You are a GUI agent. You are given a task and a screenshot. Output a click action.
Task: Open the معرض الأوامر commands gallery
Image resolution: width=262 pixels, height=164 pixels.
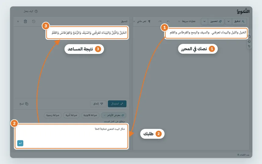tap(114, 115)
